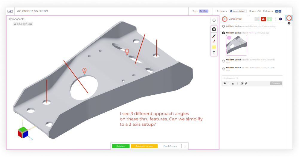
Task: Toggle bold formatting in comment box
Action: (x=225, y=83)
